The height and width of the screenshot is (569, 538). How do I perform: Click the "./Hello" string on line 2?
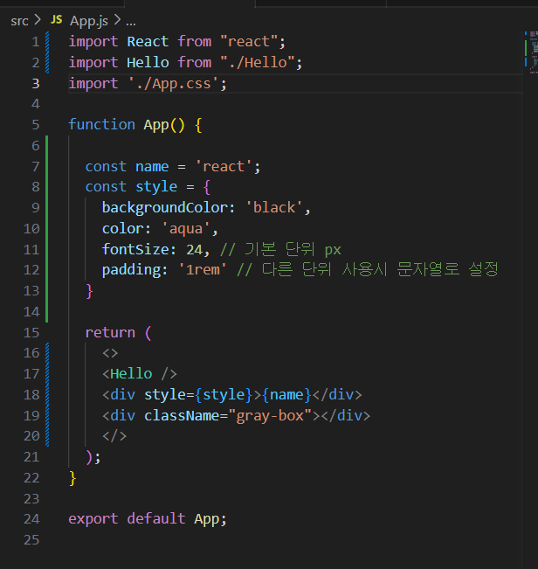258,62
